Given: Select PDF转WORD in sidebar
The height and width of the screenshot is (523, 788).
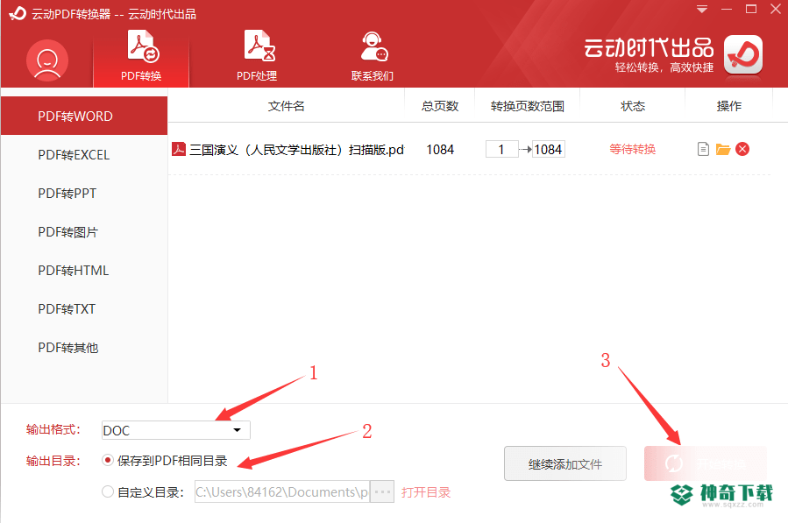Looking at the screenshot, I should point(84,116).
